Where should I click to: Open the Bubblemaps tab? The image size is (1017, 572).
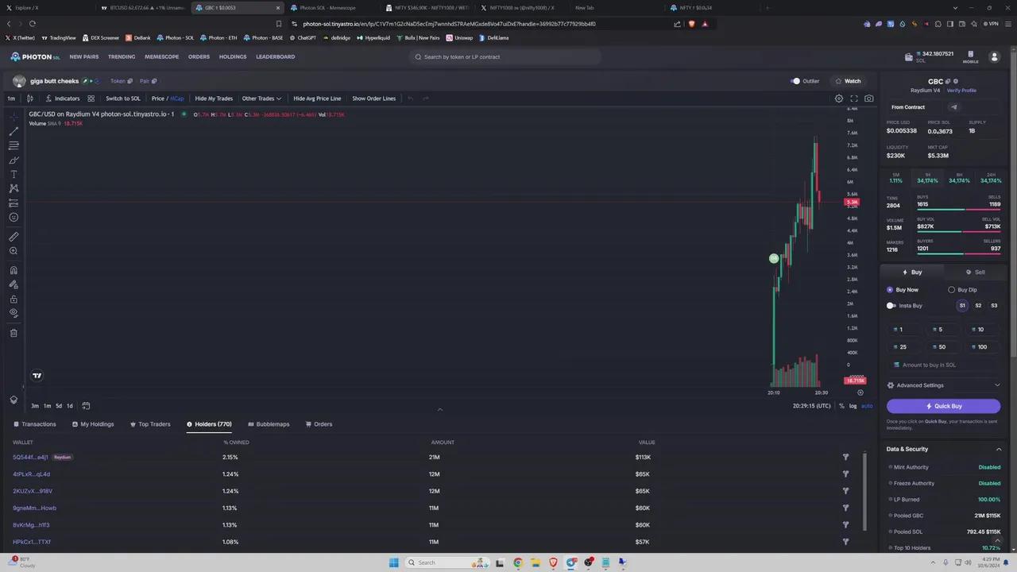pos(269,424)
